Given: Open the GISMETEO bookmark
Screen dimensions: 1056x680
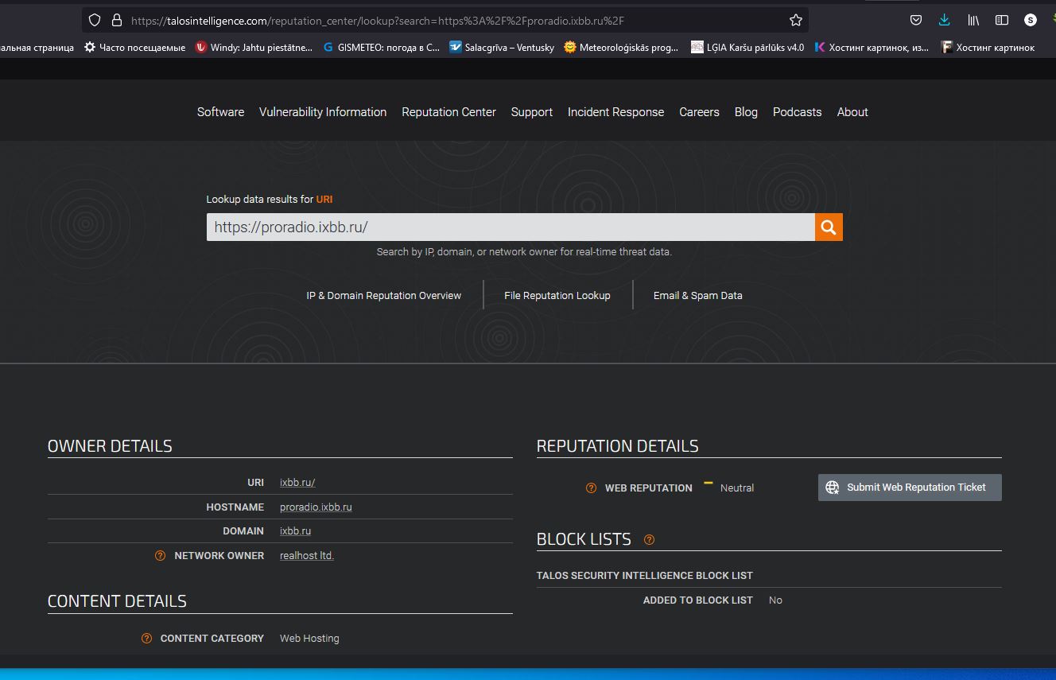Looking at the screenshot, I should pos(381,48).
